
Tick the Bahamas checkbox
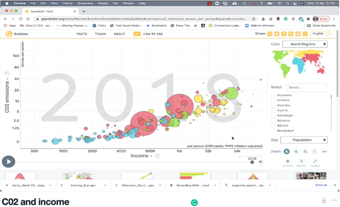coord(273,121)
